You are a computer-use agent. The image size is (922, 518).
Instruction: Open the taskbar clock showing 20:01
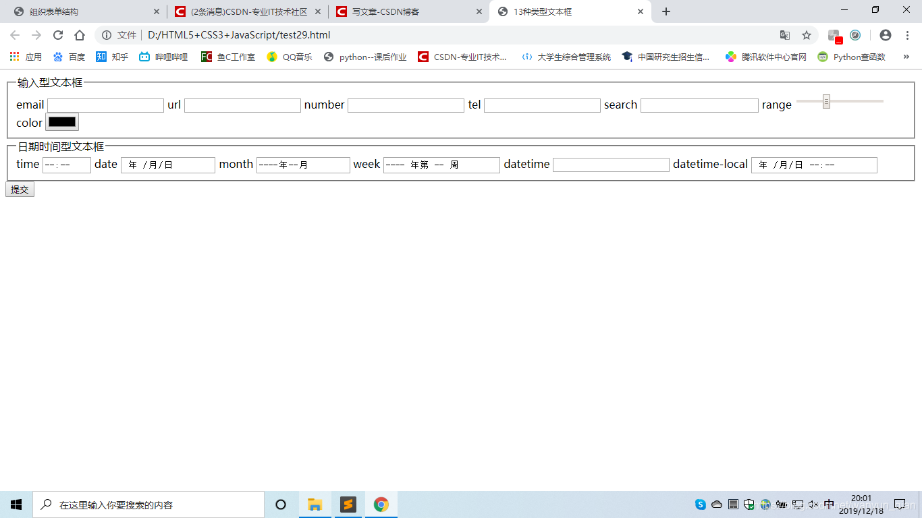tap(861, 505)
